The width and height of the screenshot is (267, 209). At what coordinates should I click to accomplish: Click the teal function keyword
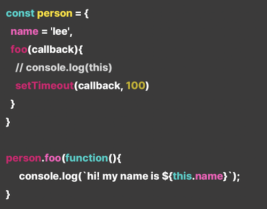point(87,158)
